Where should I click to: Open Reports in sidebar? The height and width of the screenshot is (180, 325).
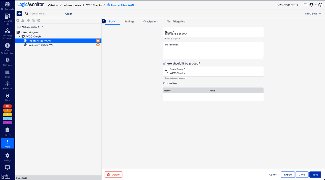[x=7, y=132]
